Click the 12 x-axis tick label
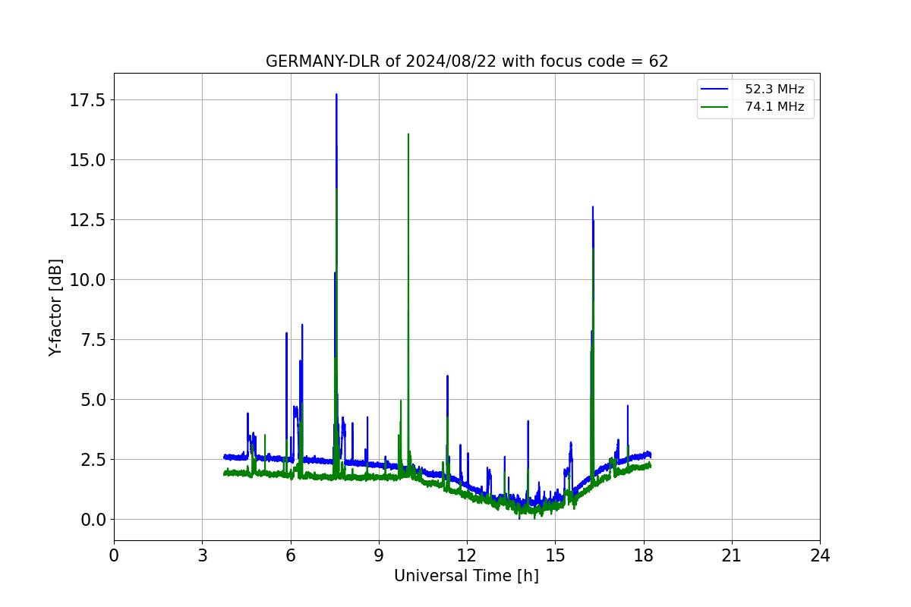 pyautogui.click(x=467, y=555)
